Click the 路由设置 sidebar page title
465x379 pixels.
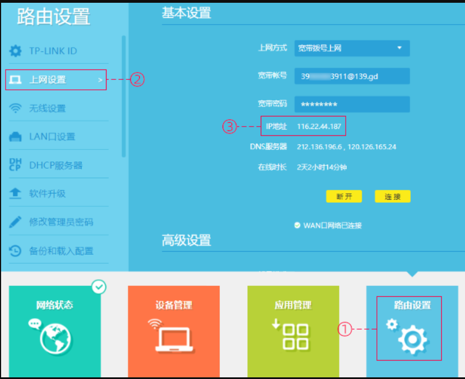[x=54, y=17]
